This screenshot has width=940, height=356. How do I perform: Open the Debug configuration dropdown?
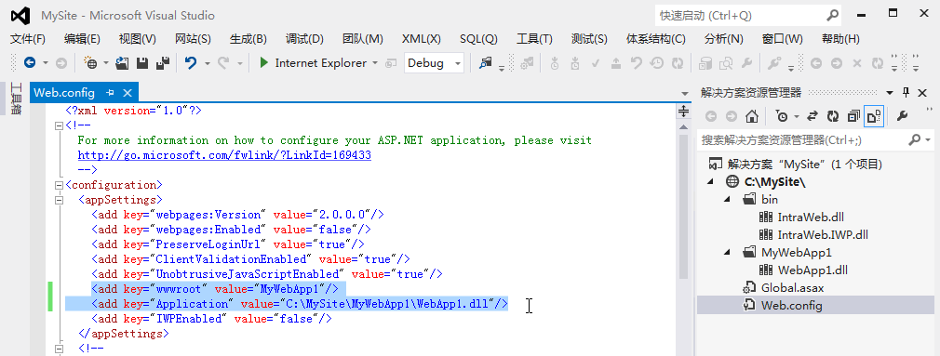tap(435, 63)
